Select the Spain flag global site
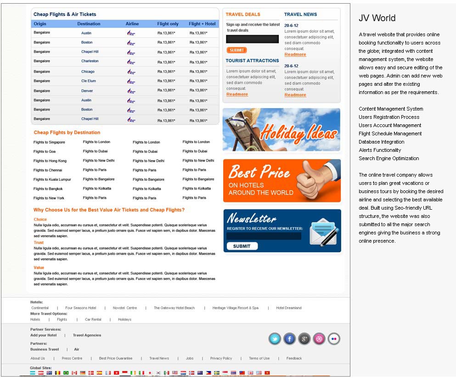Image resolution: width=456 pixels, height=378 pixels. [99, 373]
